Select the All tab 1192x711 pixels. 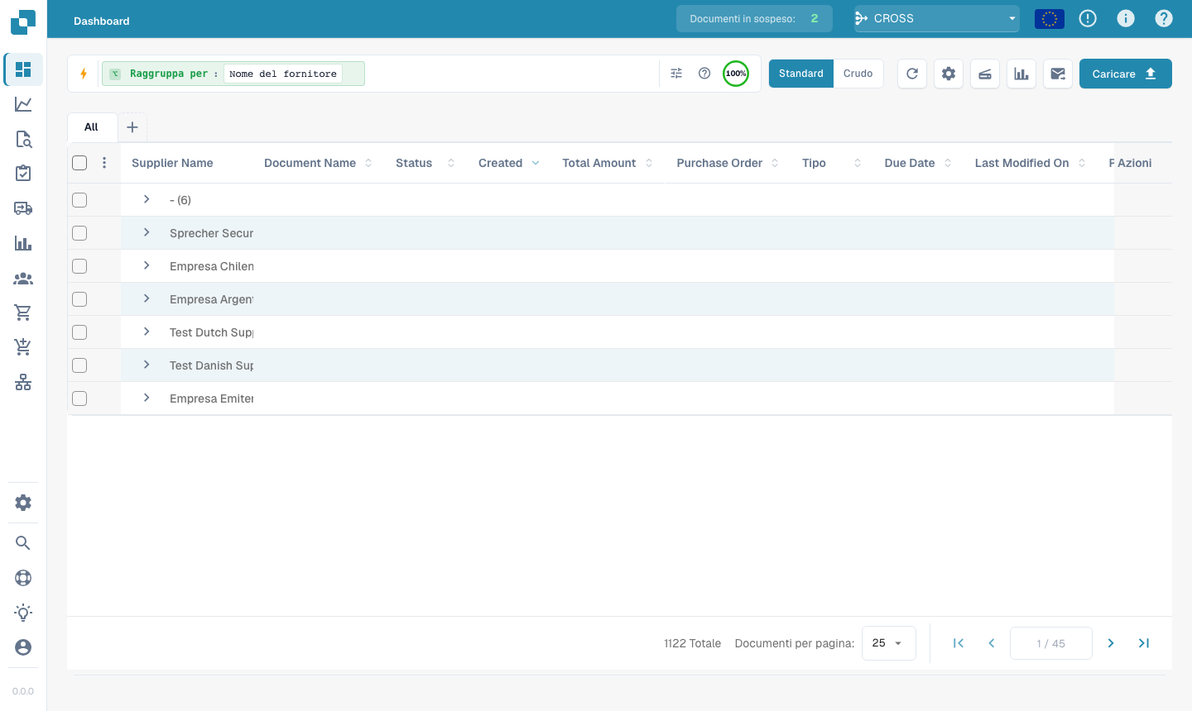[91, 127]
